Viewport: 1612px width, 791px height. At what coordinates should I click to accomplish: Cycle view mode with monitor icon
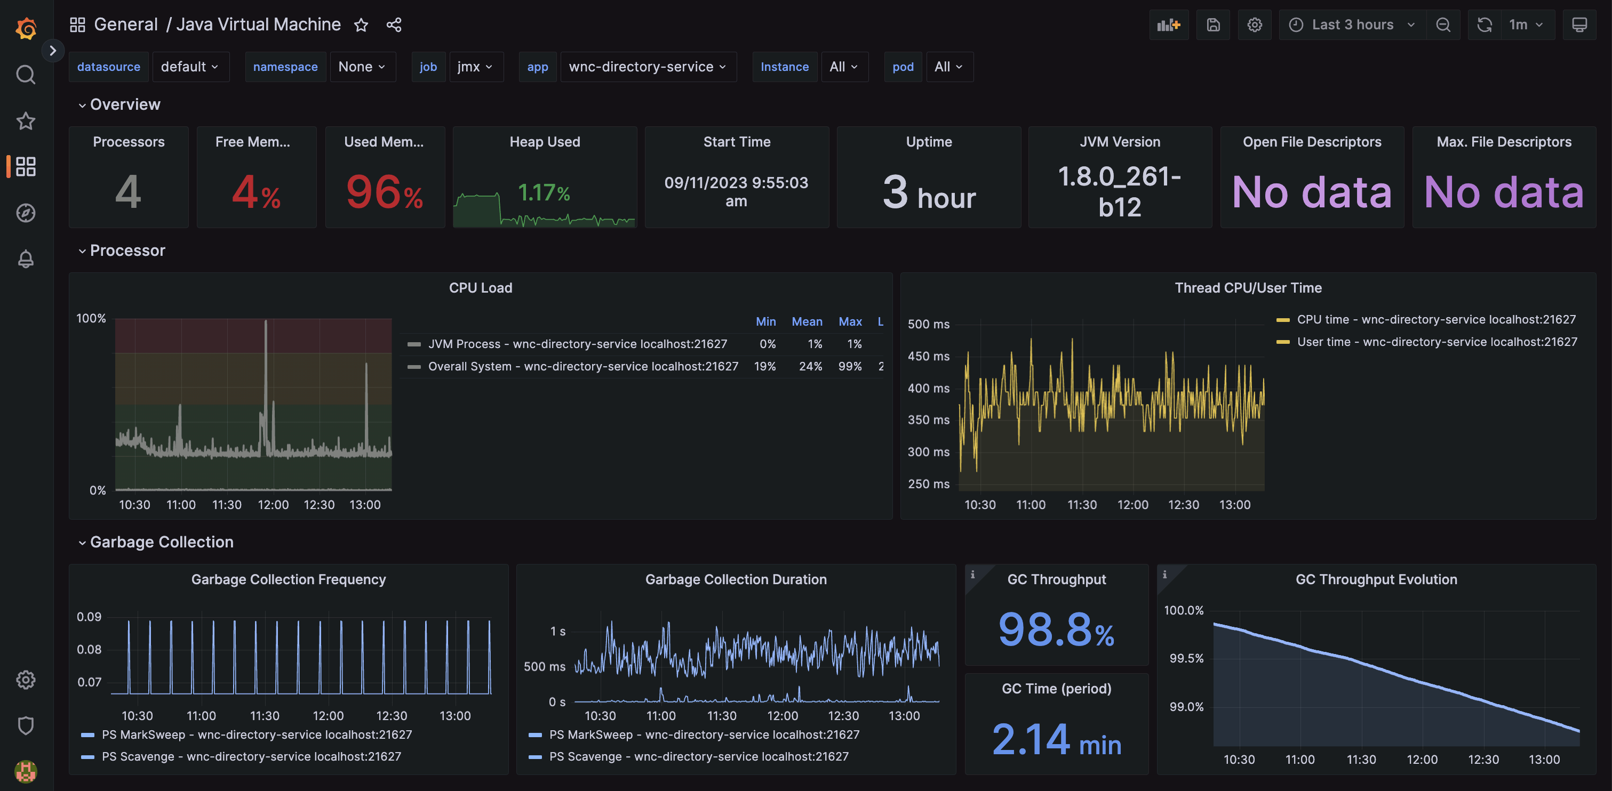(x=1579, y=25)
